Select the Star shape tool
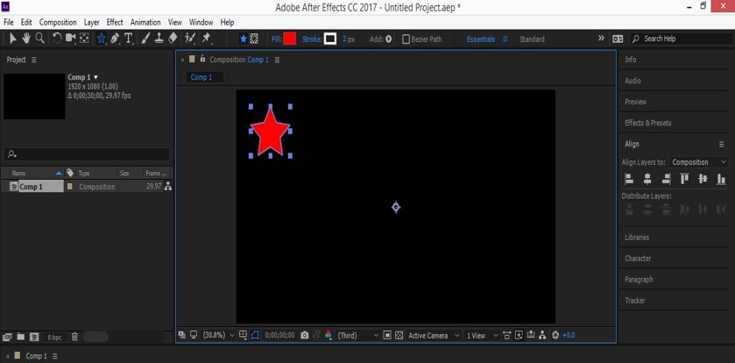This screenshot has height=363, width=735. [x=102, y=39]
